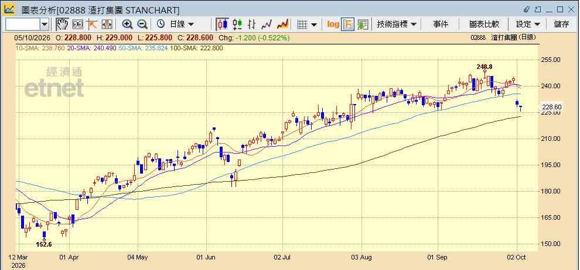
Task: Click the horizontal expand chart icon
Action: point(107,25)
